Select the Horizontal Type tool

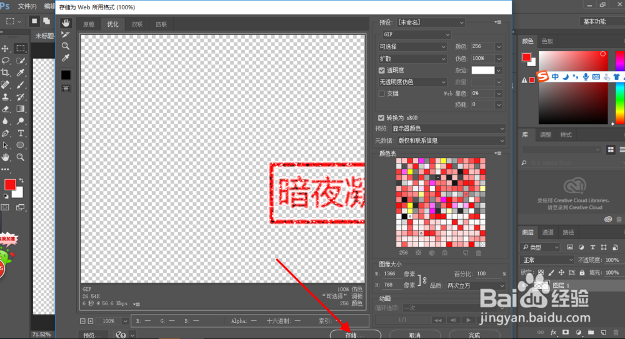pos(21,133)
